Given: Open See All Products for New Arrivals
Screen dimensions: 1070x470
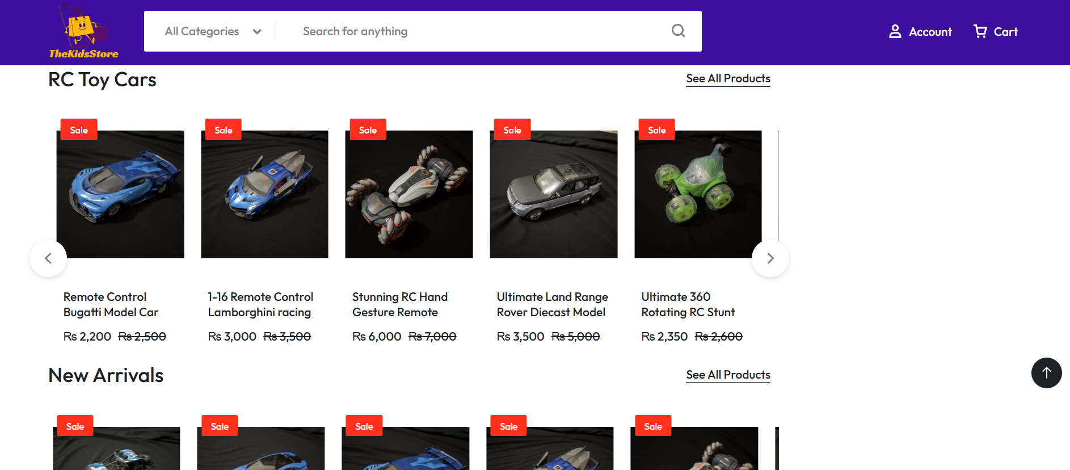Looking at the screenshot, I should (x=728, y=375).
